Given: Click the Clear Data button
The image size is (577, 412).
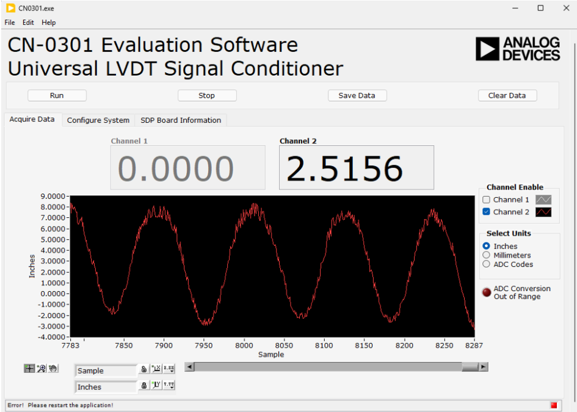Looking at the screenshot, I should 507,95.
